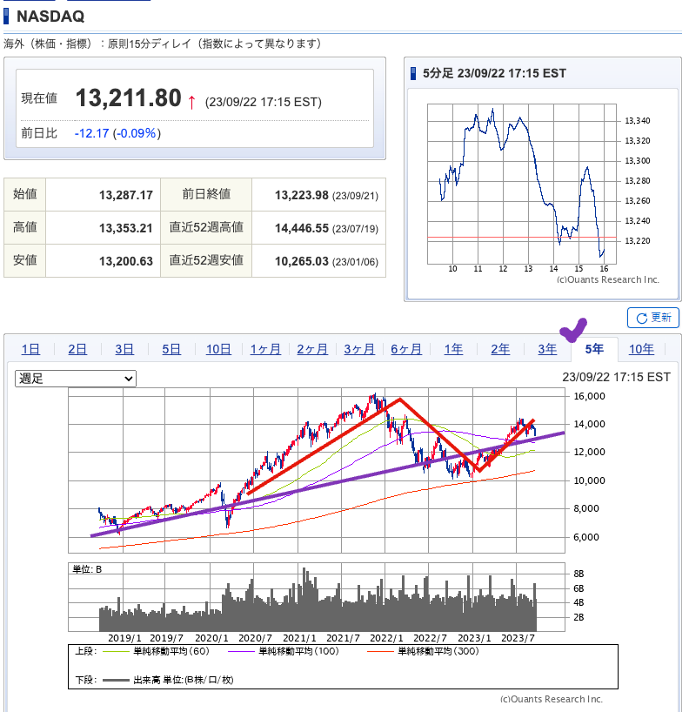Select the 3ヶ月 period tab

(x=359, y=349)
